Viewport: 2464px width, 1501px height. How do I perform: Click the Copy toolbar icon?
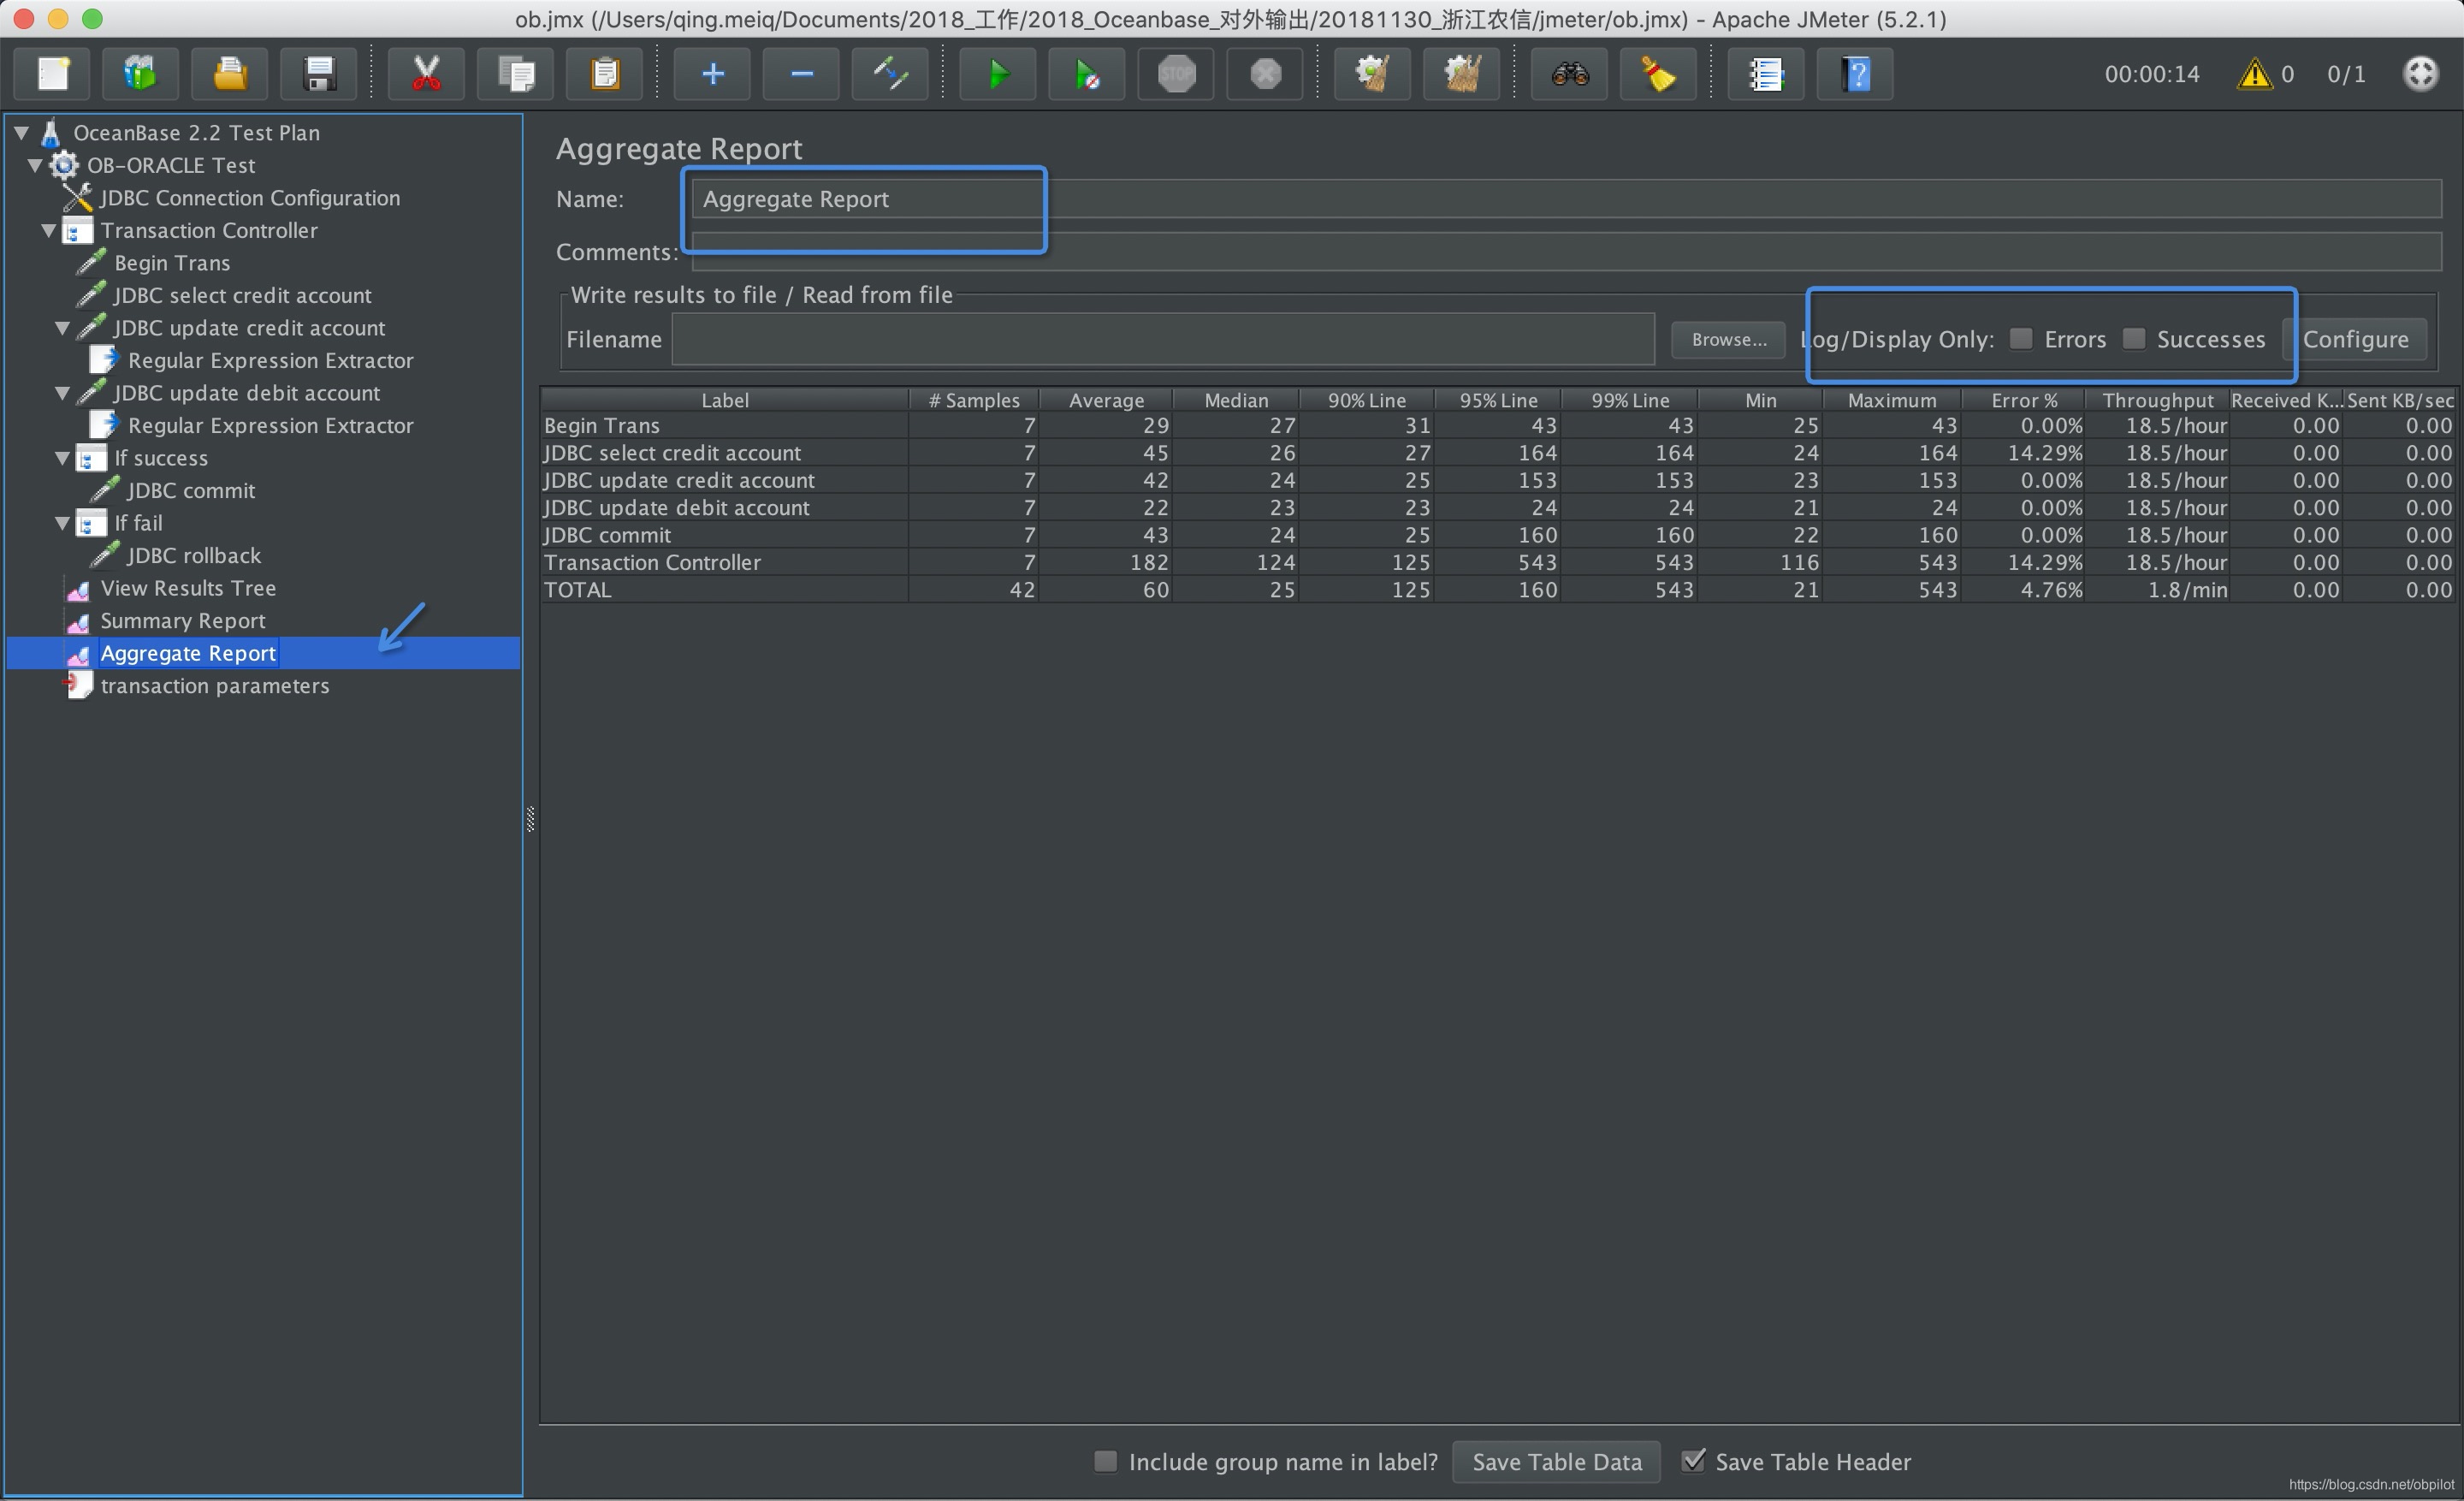[x=516, y=74]
